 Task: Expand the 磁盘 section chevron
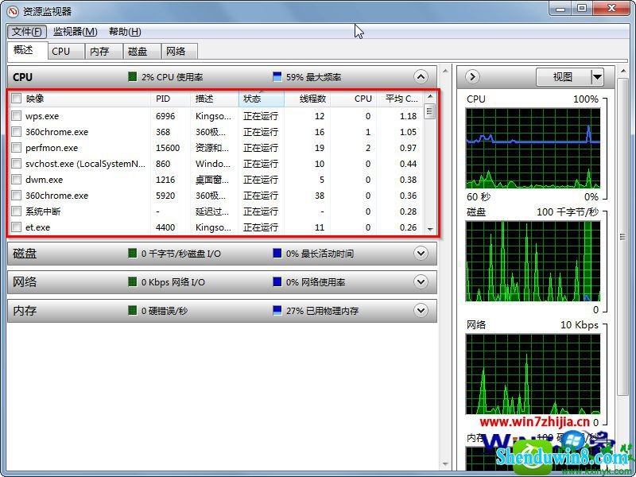pyautogui.click(x=421, y=254)
